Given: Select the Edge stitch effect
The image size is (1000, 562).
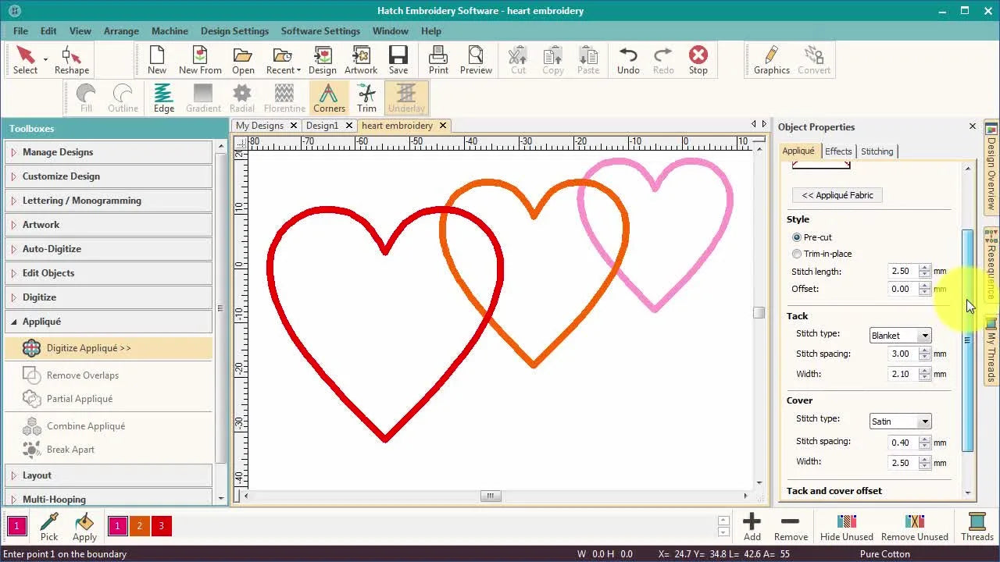Looking at the screenshot, I should click(x=163, y=98).
